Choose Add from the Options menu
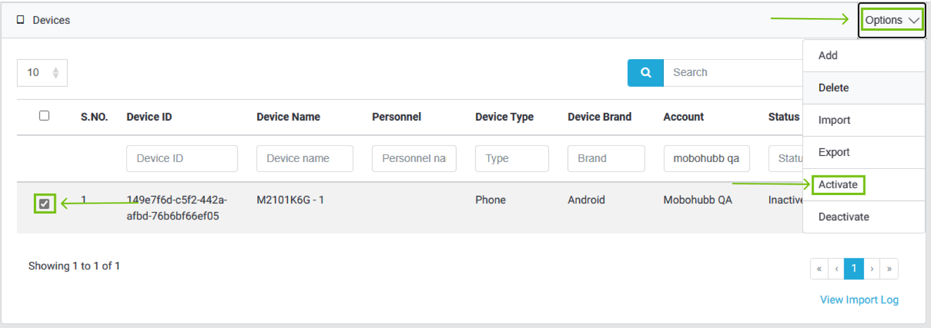 tap(828, 56)
